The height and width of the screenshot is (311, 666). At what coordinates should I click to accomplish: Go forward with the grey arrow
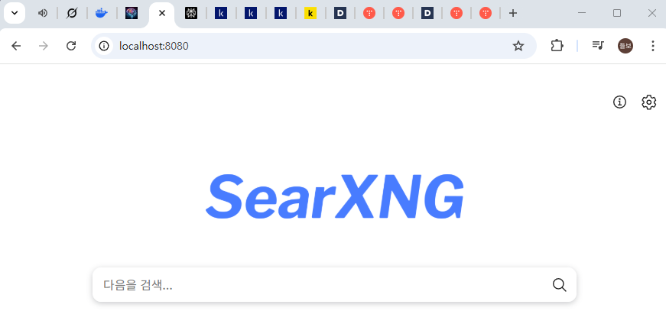pos(44,46)
